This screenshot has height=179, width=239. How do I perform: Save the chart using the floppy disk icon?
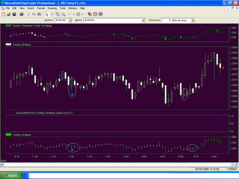14,14
